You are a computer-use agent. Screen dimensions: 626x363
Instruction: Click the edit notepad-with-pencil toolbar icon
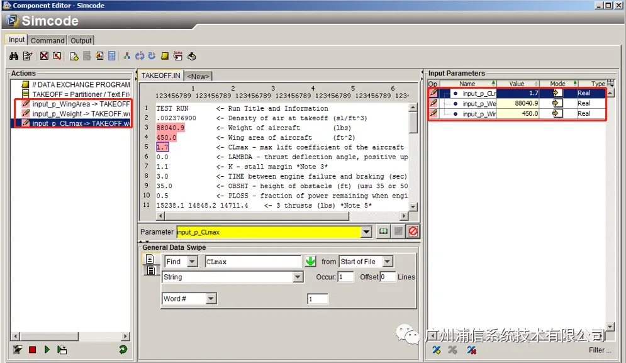coord(28,57)
